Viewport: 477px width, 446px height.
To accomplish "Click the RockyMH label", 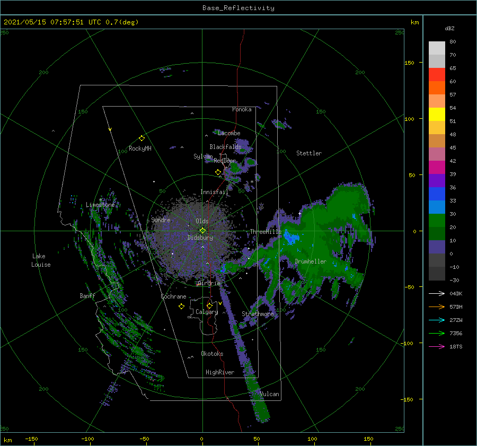I will (140, 148).
